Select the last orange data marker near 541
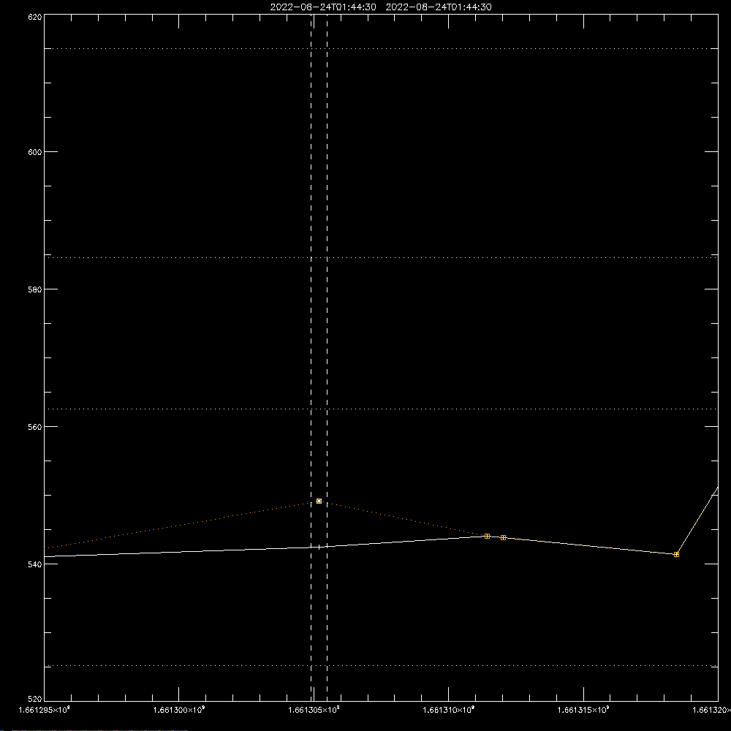Viewport: 731px width, 731px height. (676, 555)
